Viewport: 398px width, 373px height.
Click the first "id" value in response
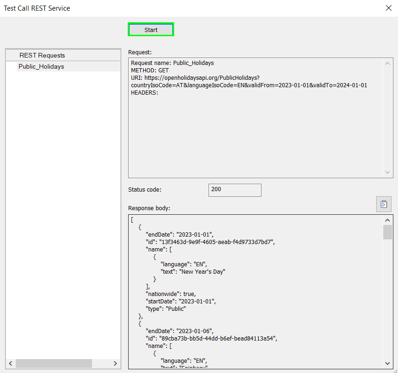(217, 242)
